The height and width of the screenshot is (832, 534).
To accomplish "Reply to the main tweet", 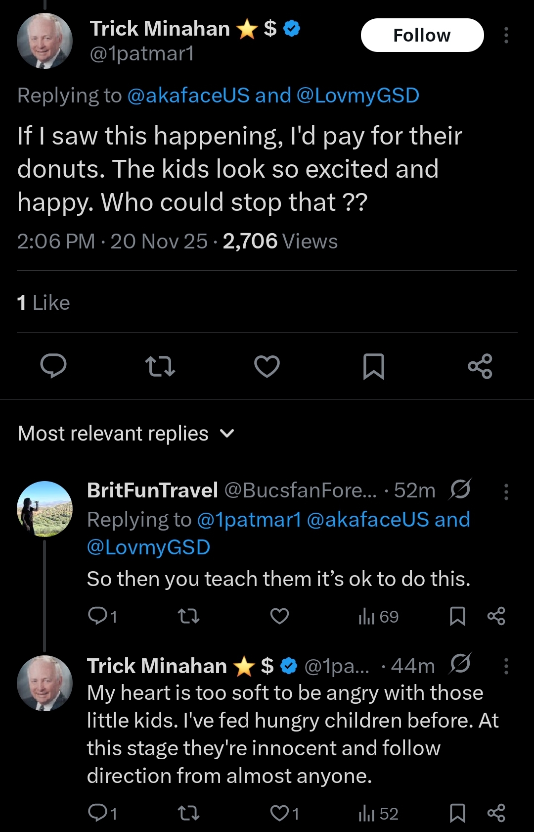I will point(53,366).
